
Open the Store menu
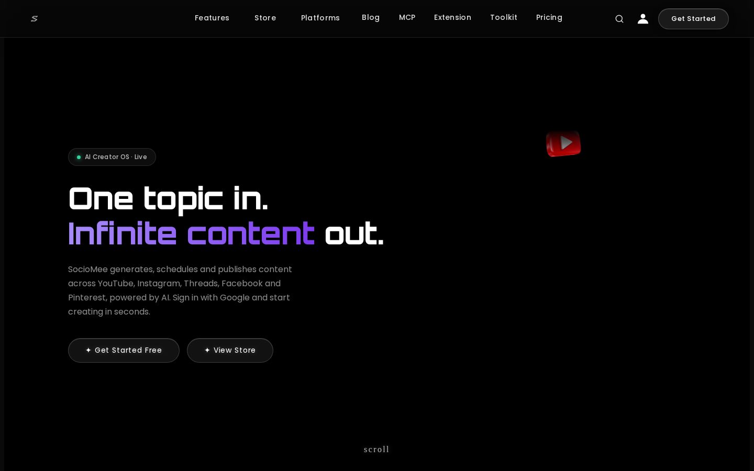(265, 18)
